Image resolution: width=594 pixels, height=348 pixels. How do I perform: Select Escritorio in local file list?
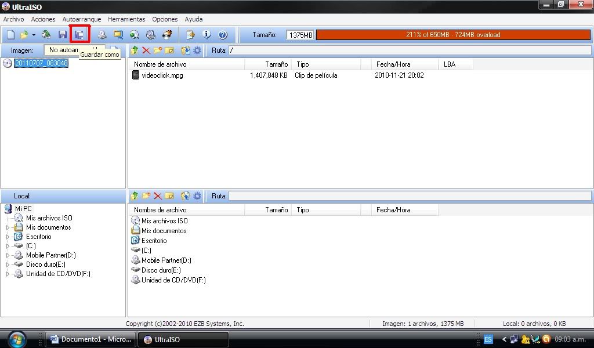click(x=154, y=241)
